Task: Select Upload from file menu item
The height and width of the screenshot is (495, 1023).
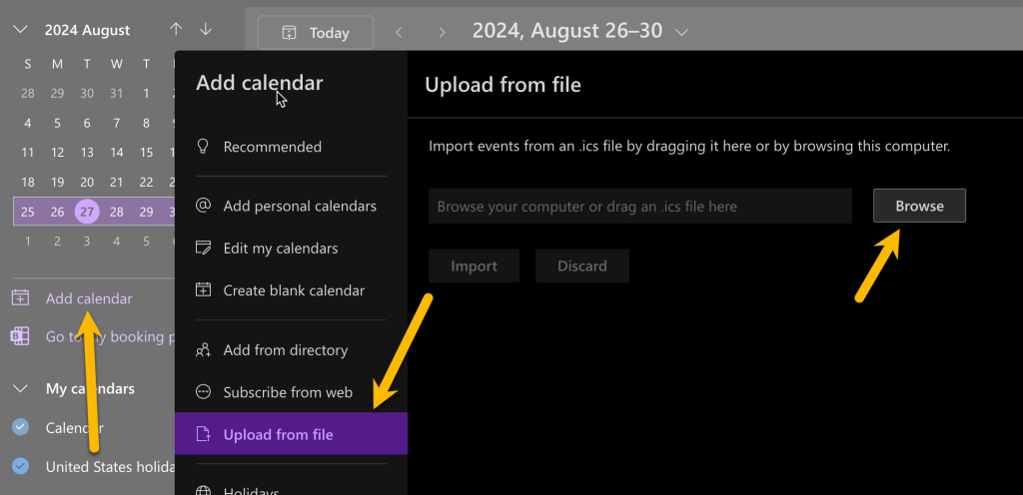Action: 278,434
